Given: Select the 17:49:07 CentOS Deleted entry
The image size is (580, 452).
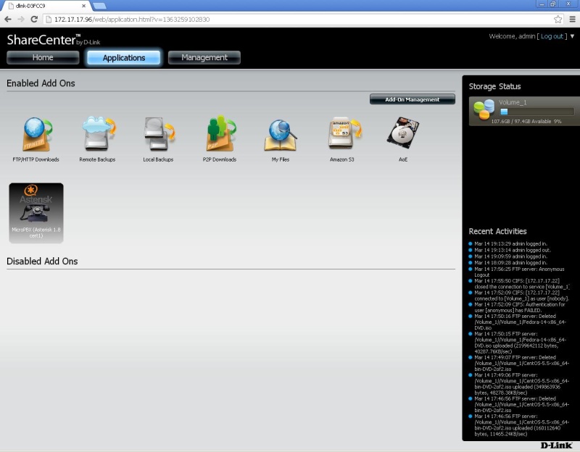Looking at the screenshot, I should coord(521,364).
